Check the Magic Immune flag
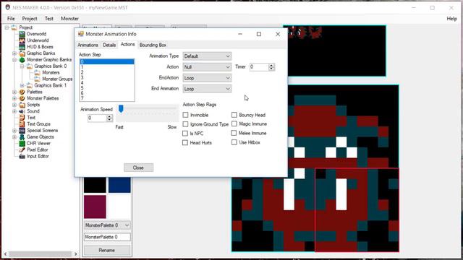This screenshot has width=463, height=260. 234,123
